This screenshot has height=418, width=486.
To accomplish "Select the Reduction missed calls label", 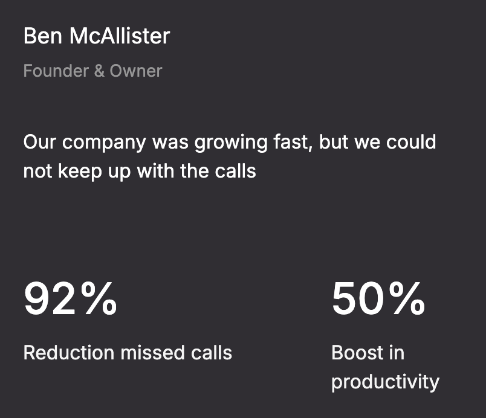I will 128,352.
